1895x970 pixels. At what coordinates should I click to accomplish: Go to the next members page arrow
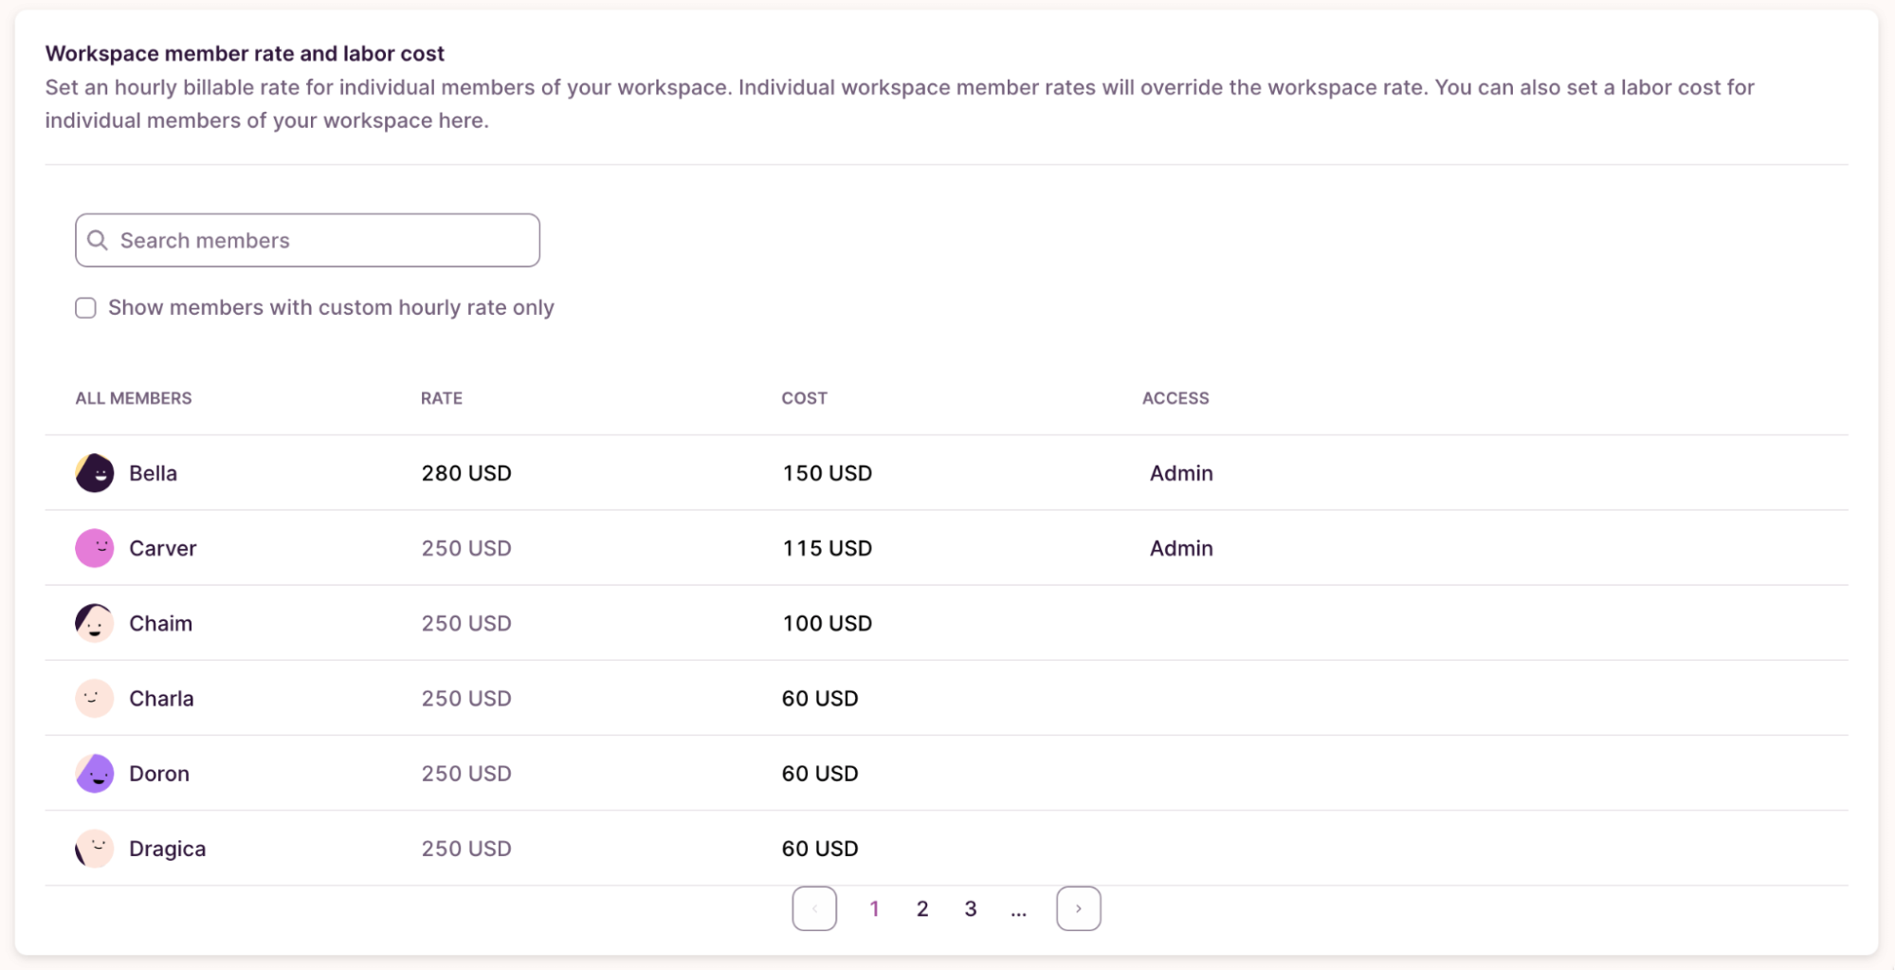pyautogui.click(x=1078, y=908)
